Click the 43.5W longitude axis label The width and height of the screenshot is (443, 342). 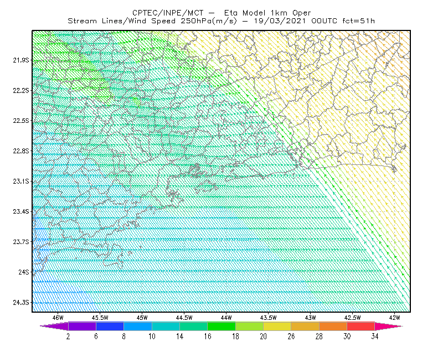[269, 318]
